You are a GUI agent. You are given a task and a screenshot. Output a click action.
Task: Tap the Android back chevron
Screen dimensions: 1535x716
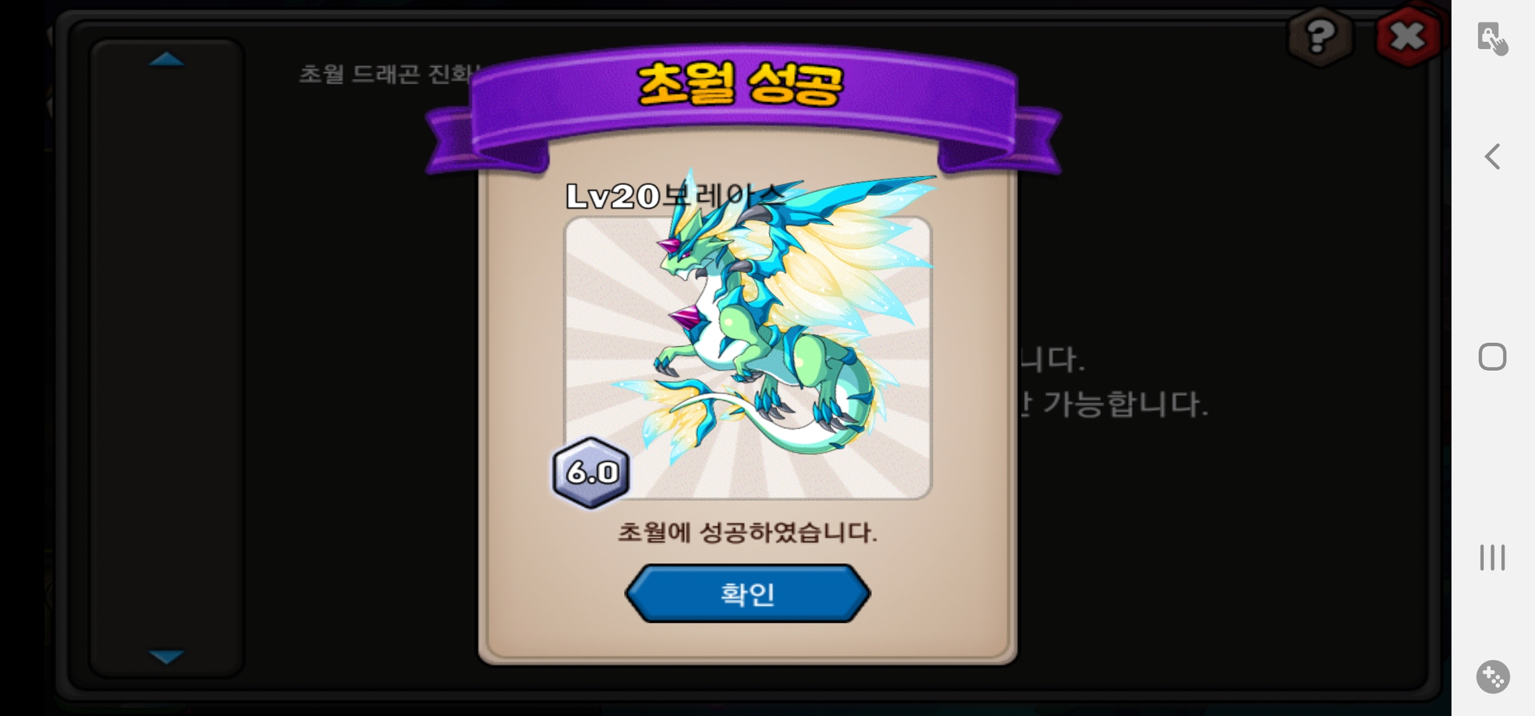pyautogui.click(x=1492, y=156)
